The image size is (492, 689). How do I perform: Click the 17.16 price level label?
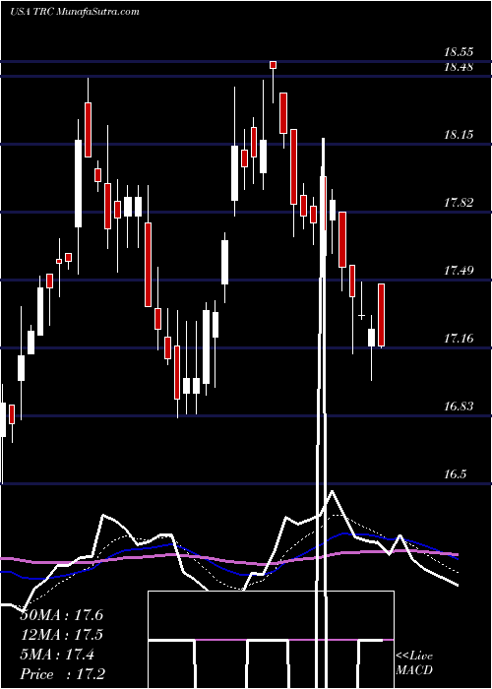(459, 339)
